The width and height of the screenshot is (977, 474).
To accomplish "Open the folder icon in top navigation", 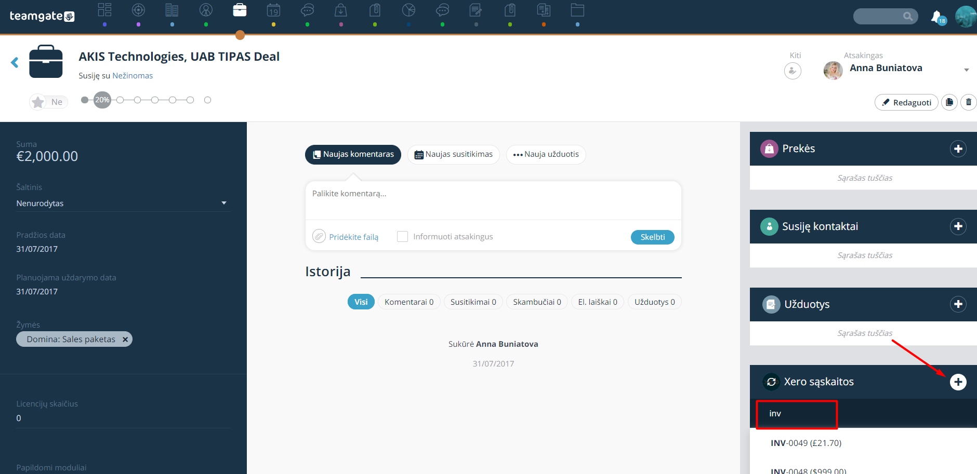I will pos(577,10).
